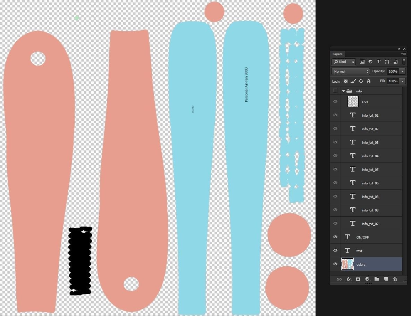Filter layers by shape layers icon
Viewport: 411px width, 316px height.
pyautogui.click(x=387, y=61)
